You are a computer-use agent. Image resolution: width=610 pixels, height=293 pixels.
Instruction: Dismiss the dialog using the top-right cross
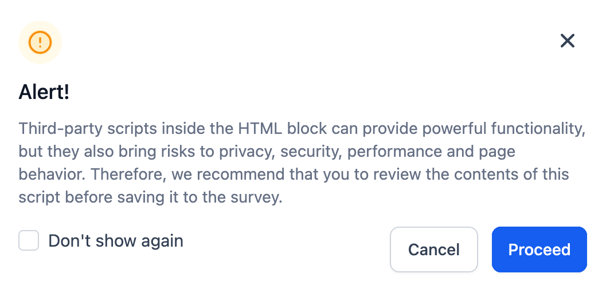pyautogui.click(x=567, y=41)
